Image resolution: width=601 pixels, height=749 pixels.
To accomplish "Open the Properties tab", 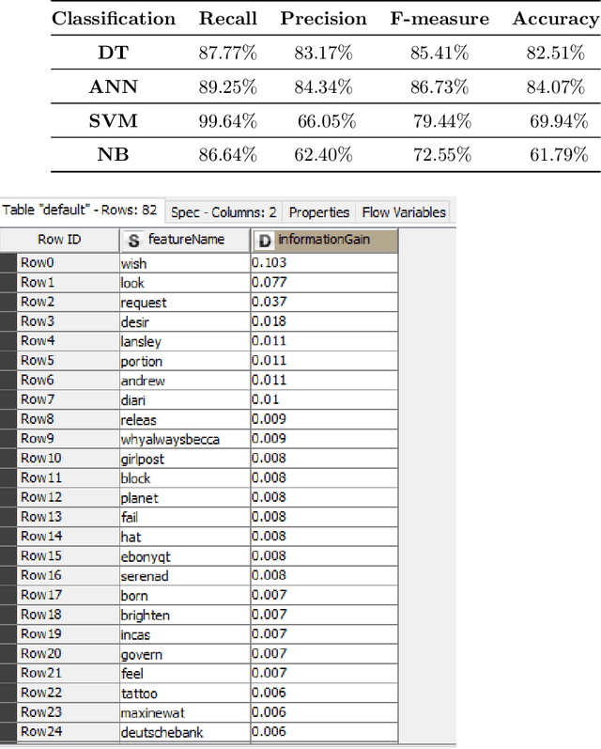I will coord(319,212).
